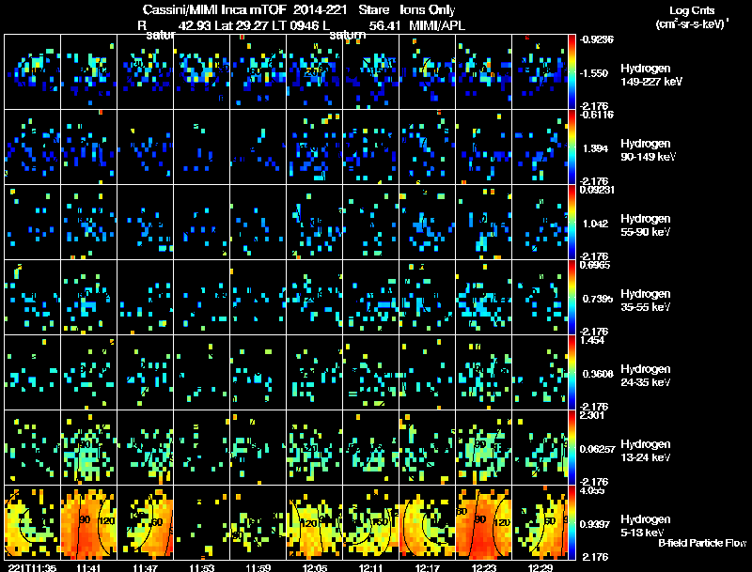Select the 'Hydrogen 24-35 keV' row label

pos(646,376)
